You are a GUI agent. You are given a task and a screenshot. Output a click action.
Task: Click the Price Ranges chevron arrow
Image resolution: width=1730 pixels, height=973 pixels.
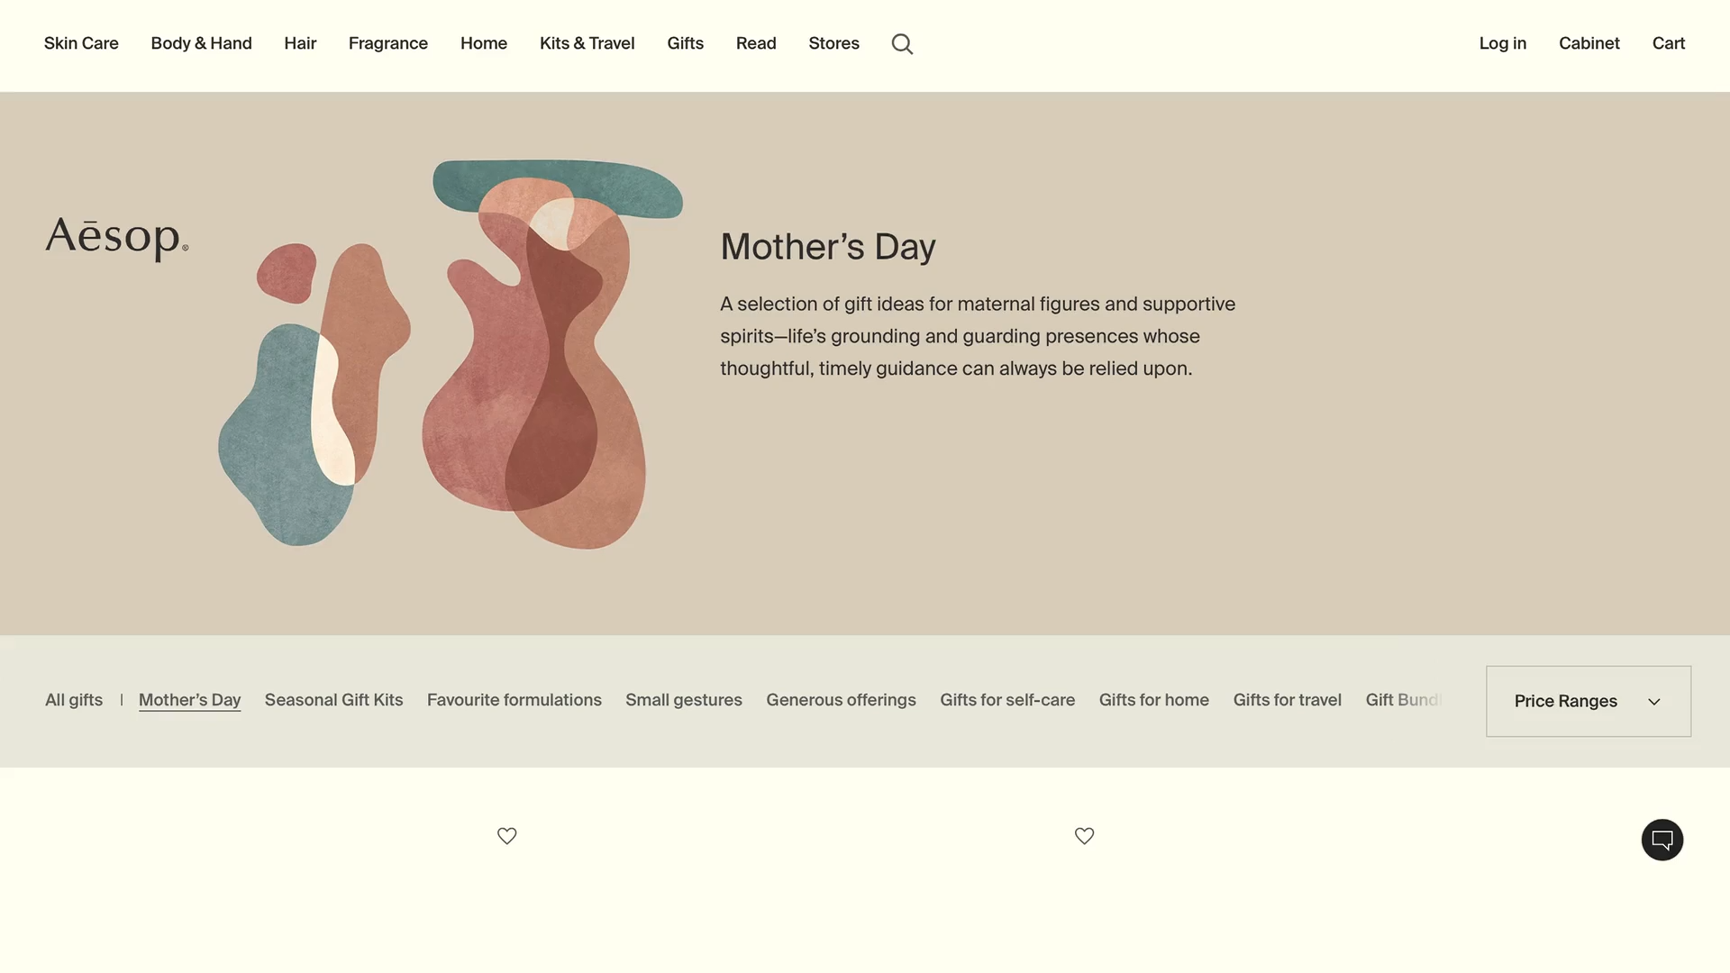click(x=1654, y=702)
